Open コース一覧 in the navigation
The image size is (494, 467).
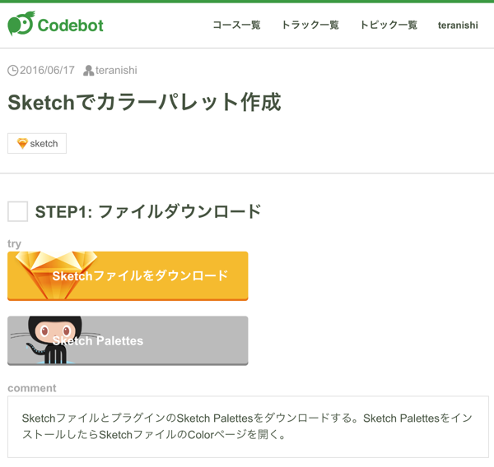(x=236, y=25)
